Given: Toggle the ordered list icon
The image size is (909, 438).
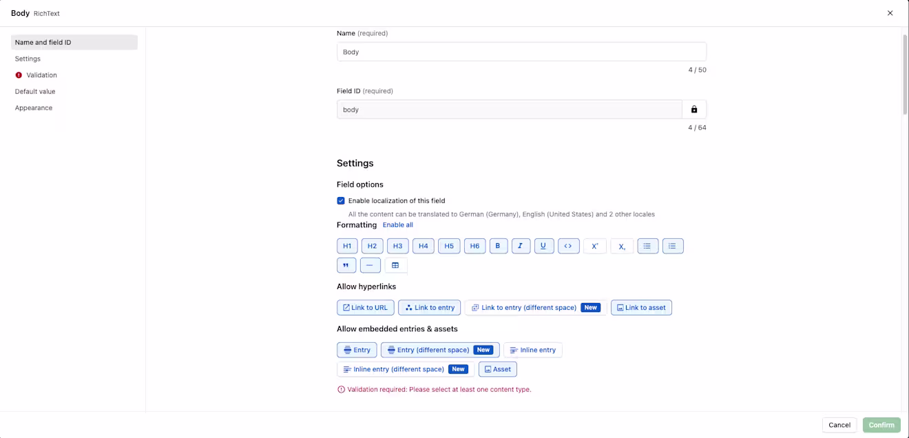Looking at the screenshot, I should point(673,246).
